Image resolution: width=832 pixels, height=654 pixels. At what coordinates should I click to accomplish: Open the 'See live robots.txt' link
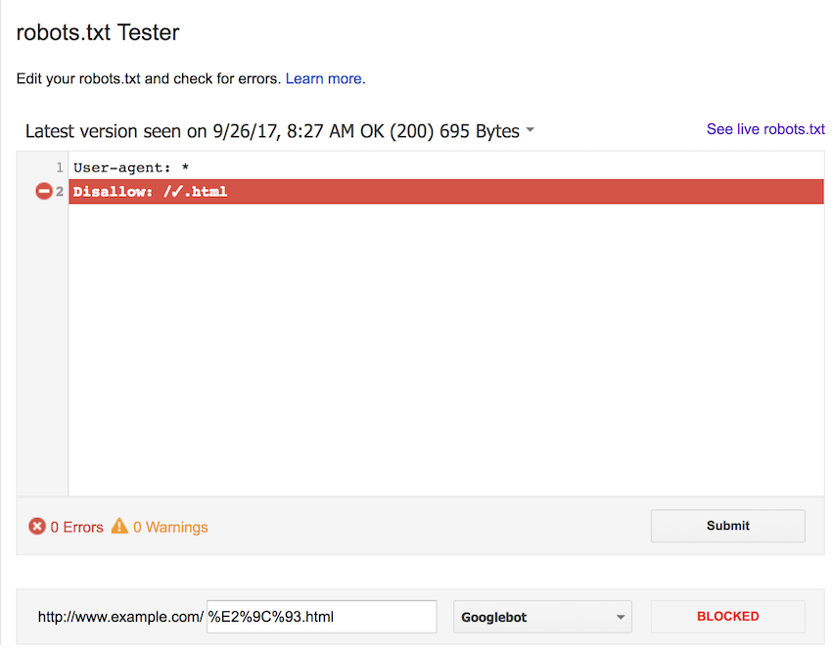(765, 129)
